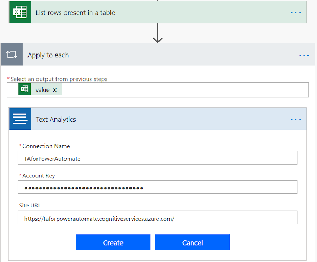
Task: Focus the Connection Name input field
Action: point(157,158)
